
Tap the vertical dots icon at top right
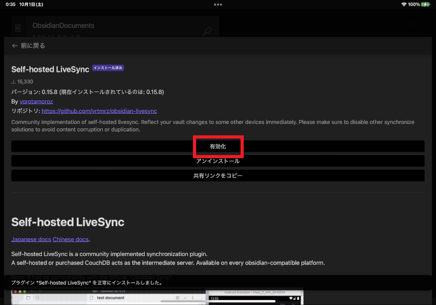click(413, 25)
